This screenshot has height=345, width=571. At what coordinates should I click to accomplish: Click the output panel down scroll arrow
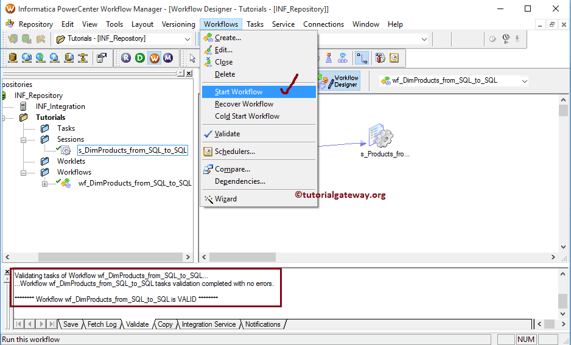(562, 314)
